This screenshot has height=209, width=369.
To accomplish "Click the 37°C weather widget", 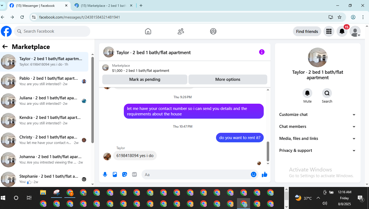I will 303,198.
